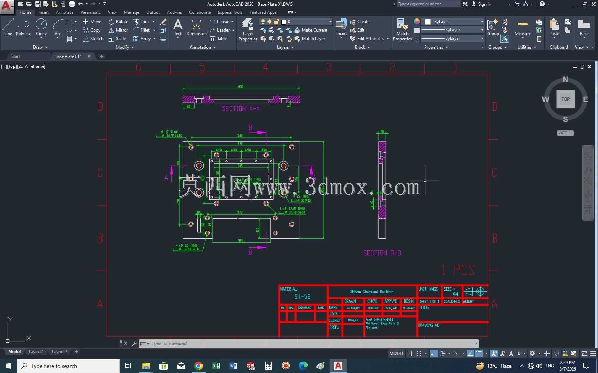Click the Copy tool
Screen dimensions: 598x373
(92, 30)
